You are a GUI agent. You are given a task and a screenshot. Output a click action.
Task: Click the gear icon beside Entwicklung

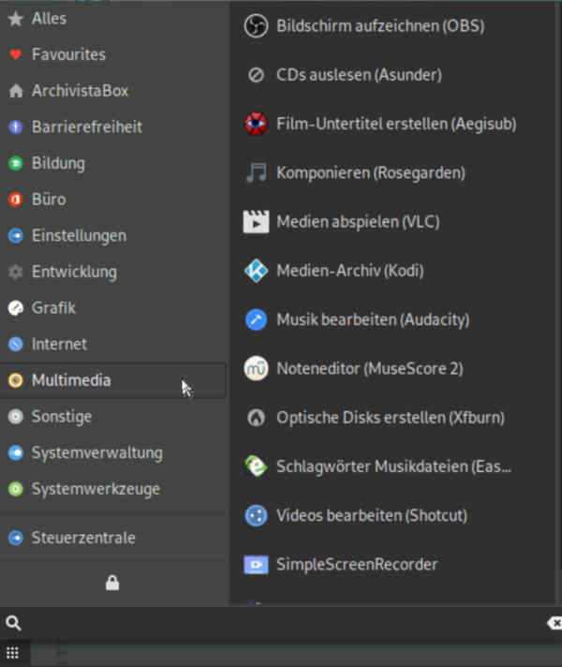(16, 272)
